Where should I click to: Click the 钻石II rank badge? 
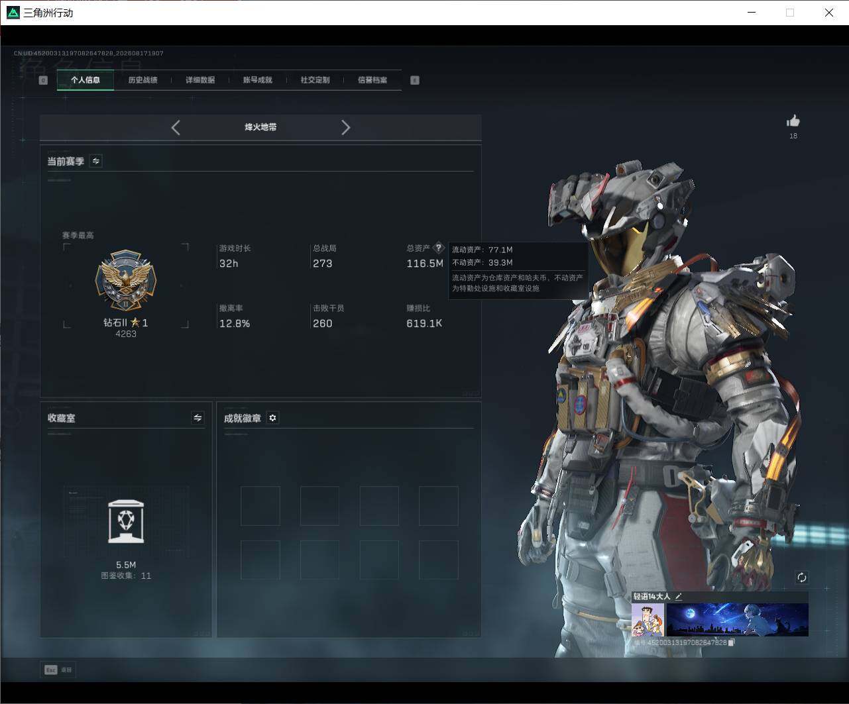126,281
